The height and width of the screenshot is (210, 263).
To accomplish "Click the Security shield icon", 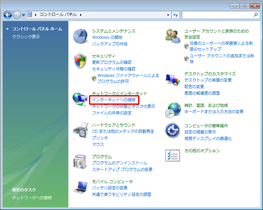I will (80, 61).
